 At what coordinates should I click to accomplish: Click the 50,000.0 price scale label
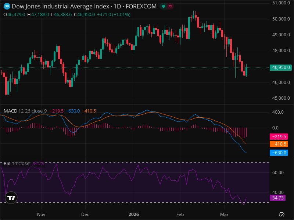coord(281,19)
